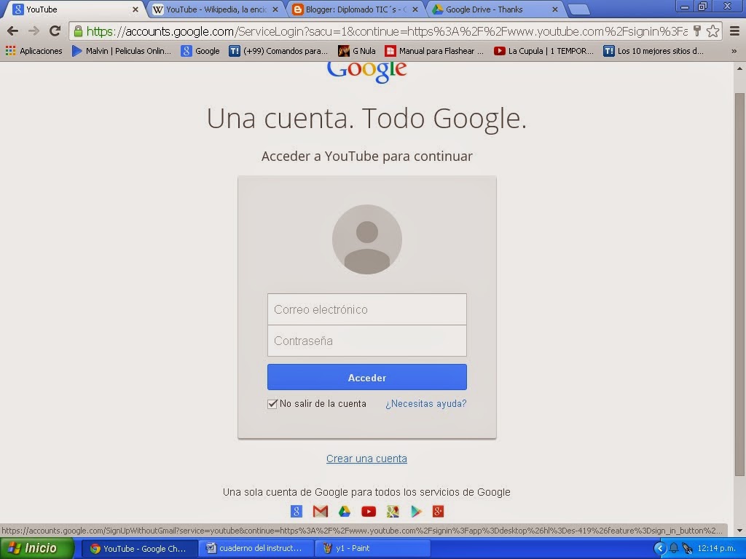Open the Chrome menu hamburger icon
746x559 pixels.
(734, 31)
